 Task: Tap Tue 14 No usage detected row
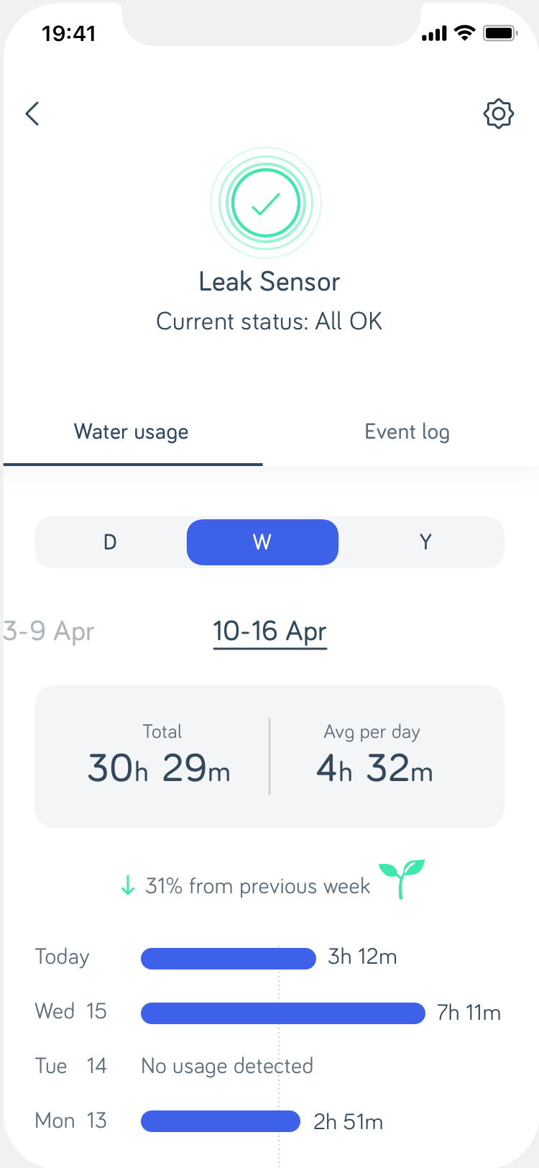click(227, 1066)
